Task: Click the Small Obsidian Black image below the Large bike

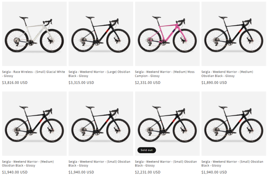Action: [100, 124]
